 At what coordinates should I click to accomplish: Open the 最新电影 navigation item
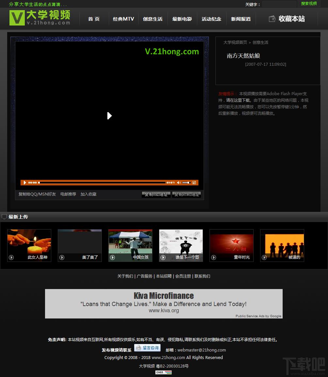point(182,19)
